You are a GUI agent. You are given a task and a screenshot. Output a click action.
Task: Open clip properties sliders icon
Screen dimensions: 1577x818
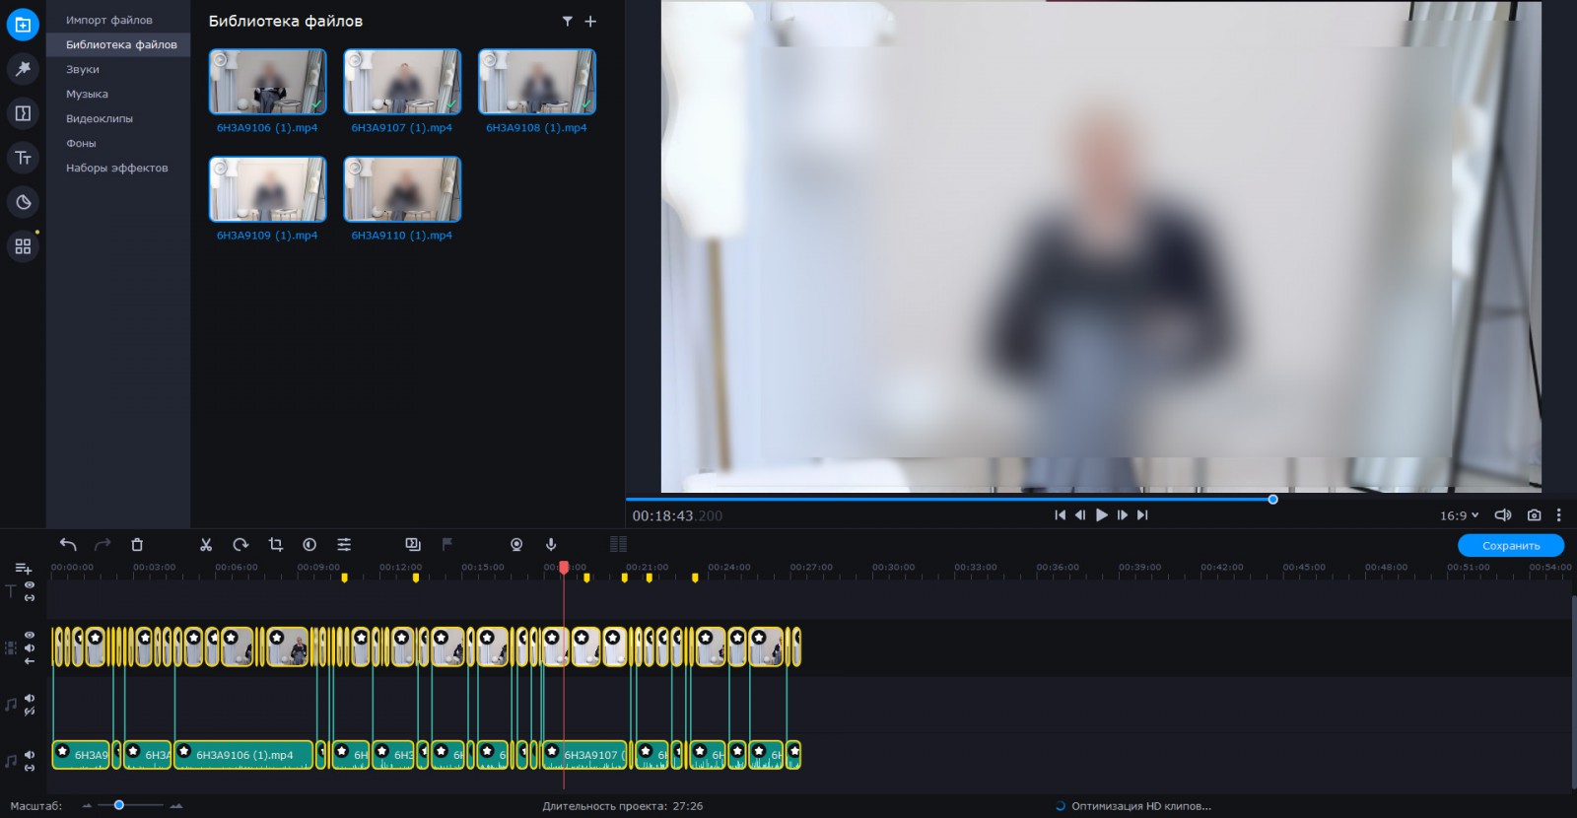click(x=344, y=544)
